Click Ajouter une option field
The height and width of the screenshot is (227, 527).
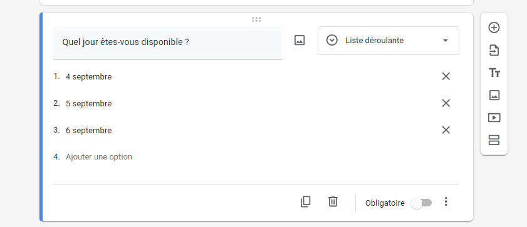coord(99,157)
